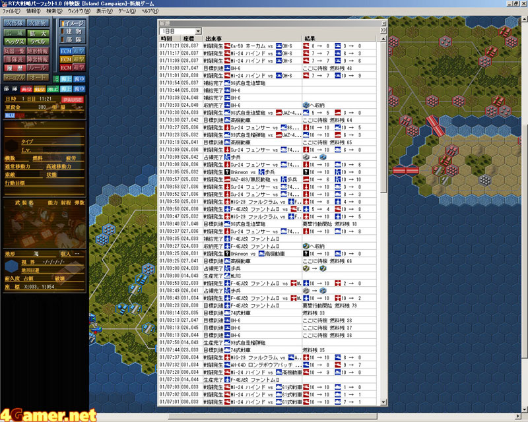Click the 結果 column header

point(339,38)
